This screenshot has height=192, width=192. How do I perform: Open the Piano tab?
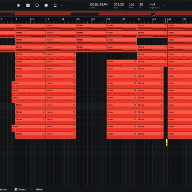(20, 189)
